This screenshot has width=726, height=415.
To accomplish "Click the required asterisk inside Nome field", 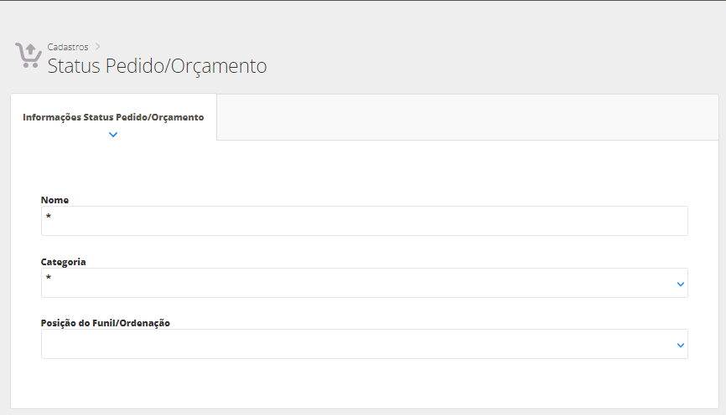I will [x=49, y=218].
